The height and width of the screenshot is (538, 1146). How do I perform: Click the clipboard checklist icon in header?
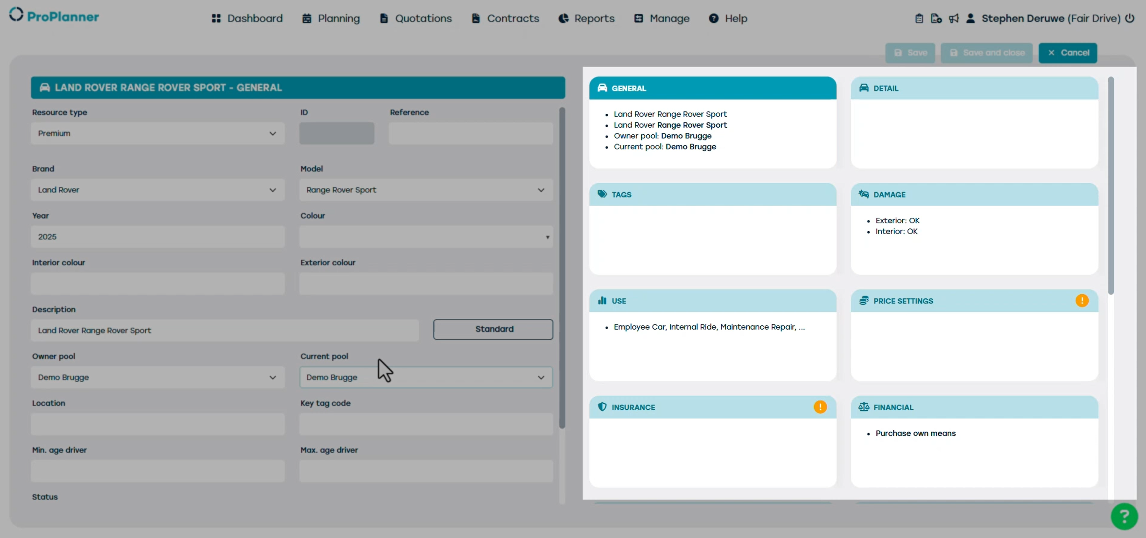tap(919, 19)
